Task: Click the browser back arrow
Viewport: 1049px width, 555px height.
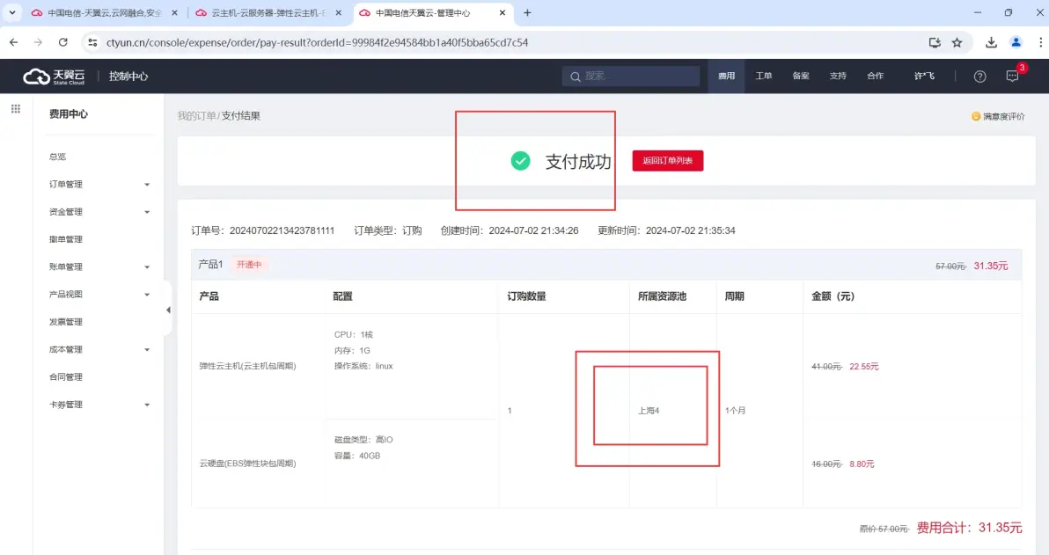Action: (x=13, y=42)
